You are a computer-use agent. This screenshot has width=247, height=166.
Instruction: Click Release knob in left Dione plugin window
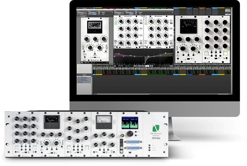[x=99, y=48]
